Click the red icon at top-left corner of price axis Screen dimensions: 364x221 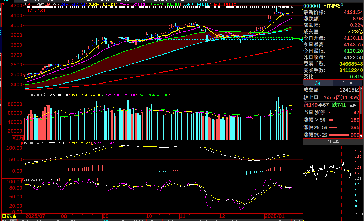point(3,5)
